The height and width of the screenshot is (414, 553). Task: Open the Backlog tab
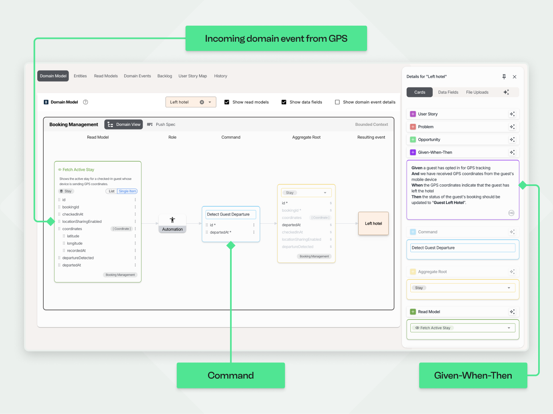click(x=165, y=76)
